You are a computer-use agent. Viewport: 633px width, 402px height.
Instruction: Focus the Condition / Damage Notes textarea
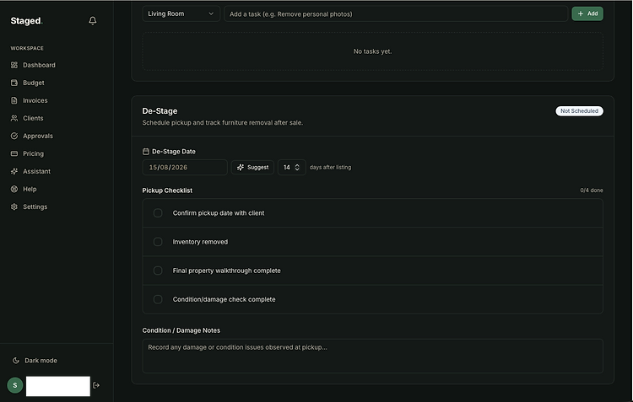click(x=372, y=356)
